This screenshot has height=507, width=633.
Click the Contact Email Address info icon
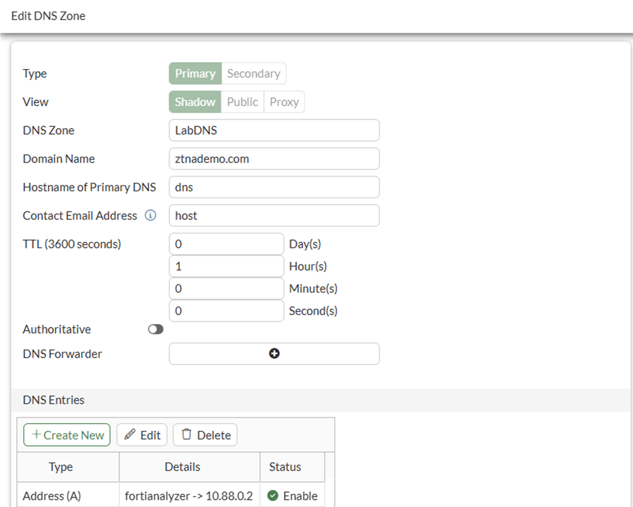tap(150, 216)
